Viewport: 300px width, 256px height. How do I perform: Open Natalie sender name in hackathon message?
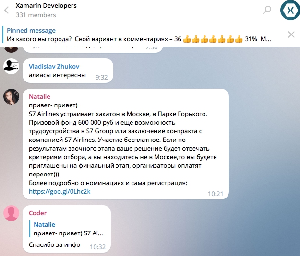39,96
